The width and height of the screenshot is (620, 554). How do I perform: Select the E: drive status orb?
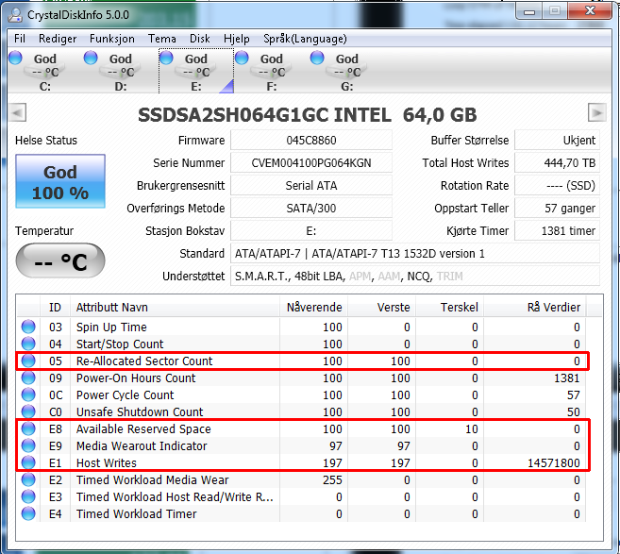pos(166,58)
